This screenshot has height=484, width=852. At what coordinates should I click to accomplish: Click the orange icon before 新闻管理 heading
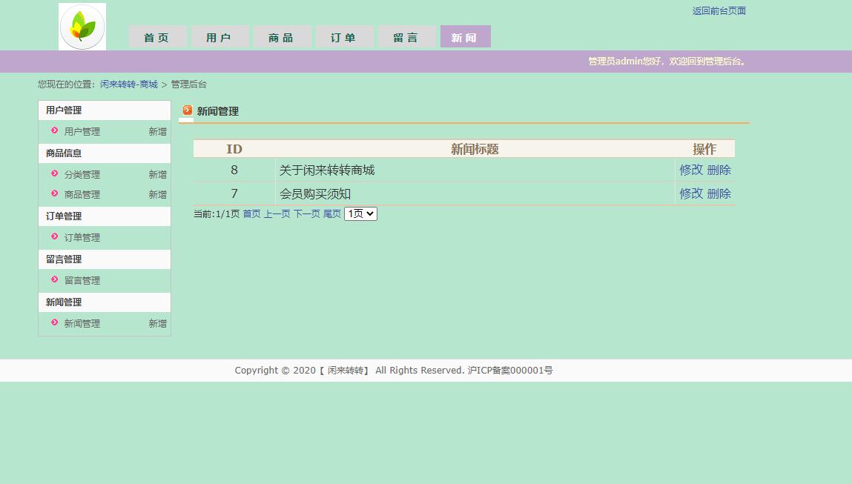pyautogui.click(x=187, y=110)
